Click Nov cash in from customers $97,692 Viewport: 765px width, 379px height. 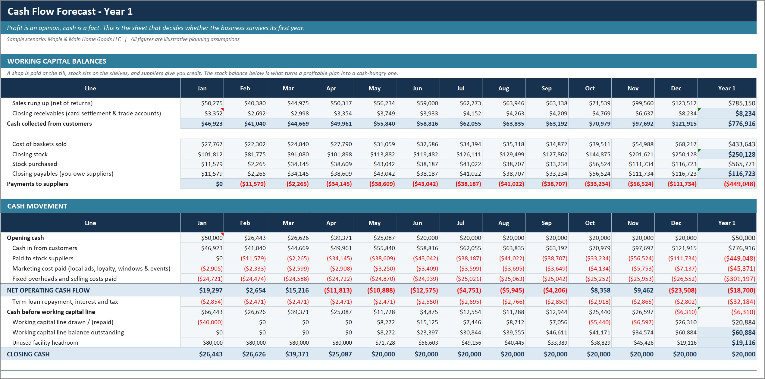tap(633, 248)
